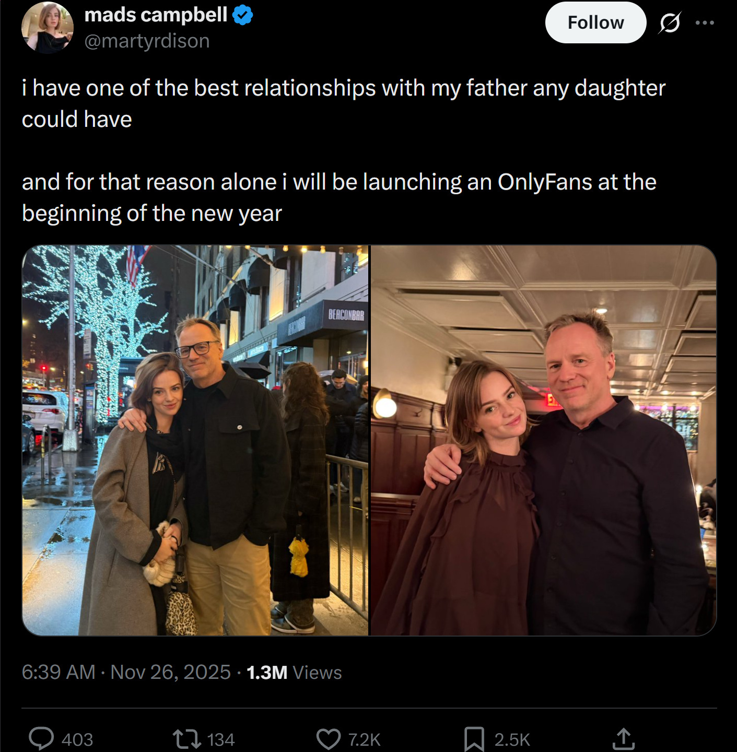Toggle the bookmark icon

(474, 739)
